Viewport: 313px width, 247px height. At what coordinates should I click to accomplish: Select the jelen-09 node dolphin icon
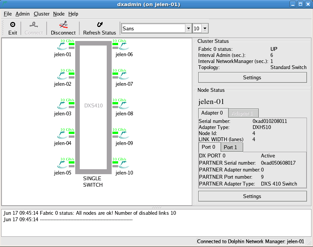[124, 135]
